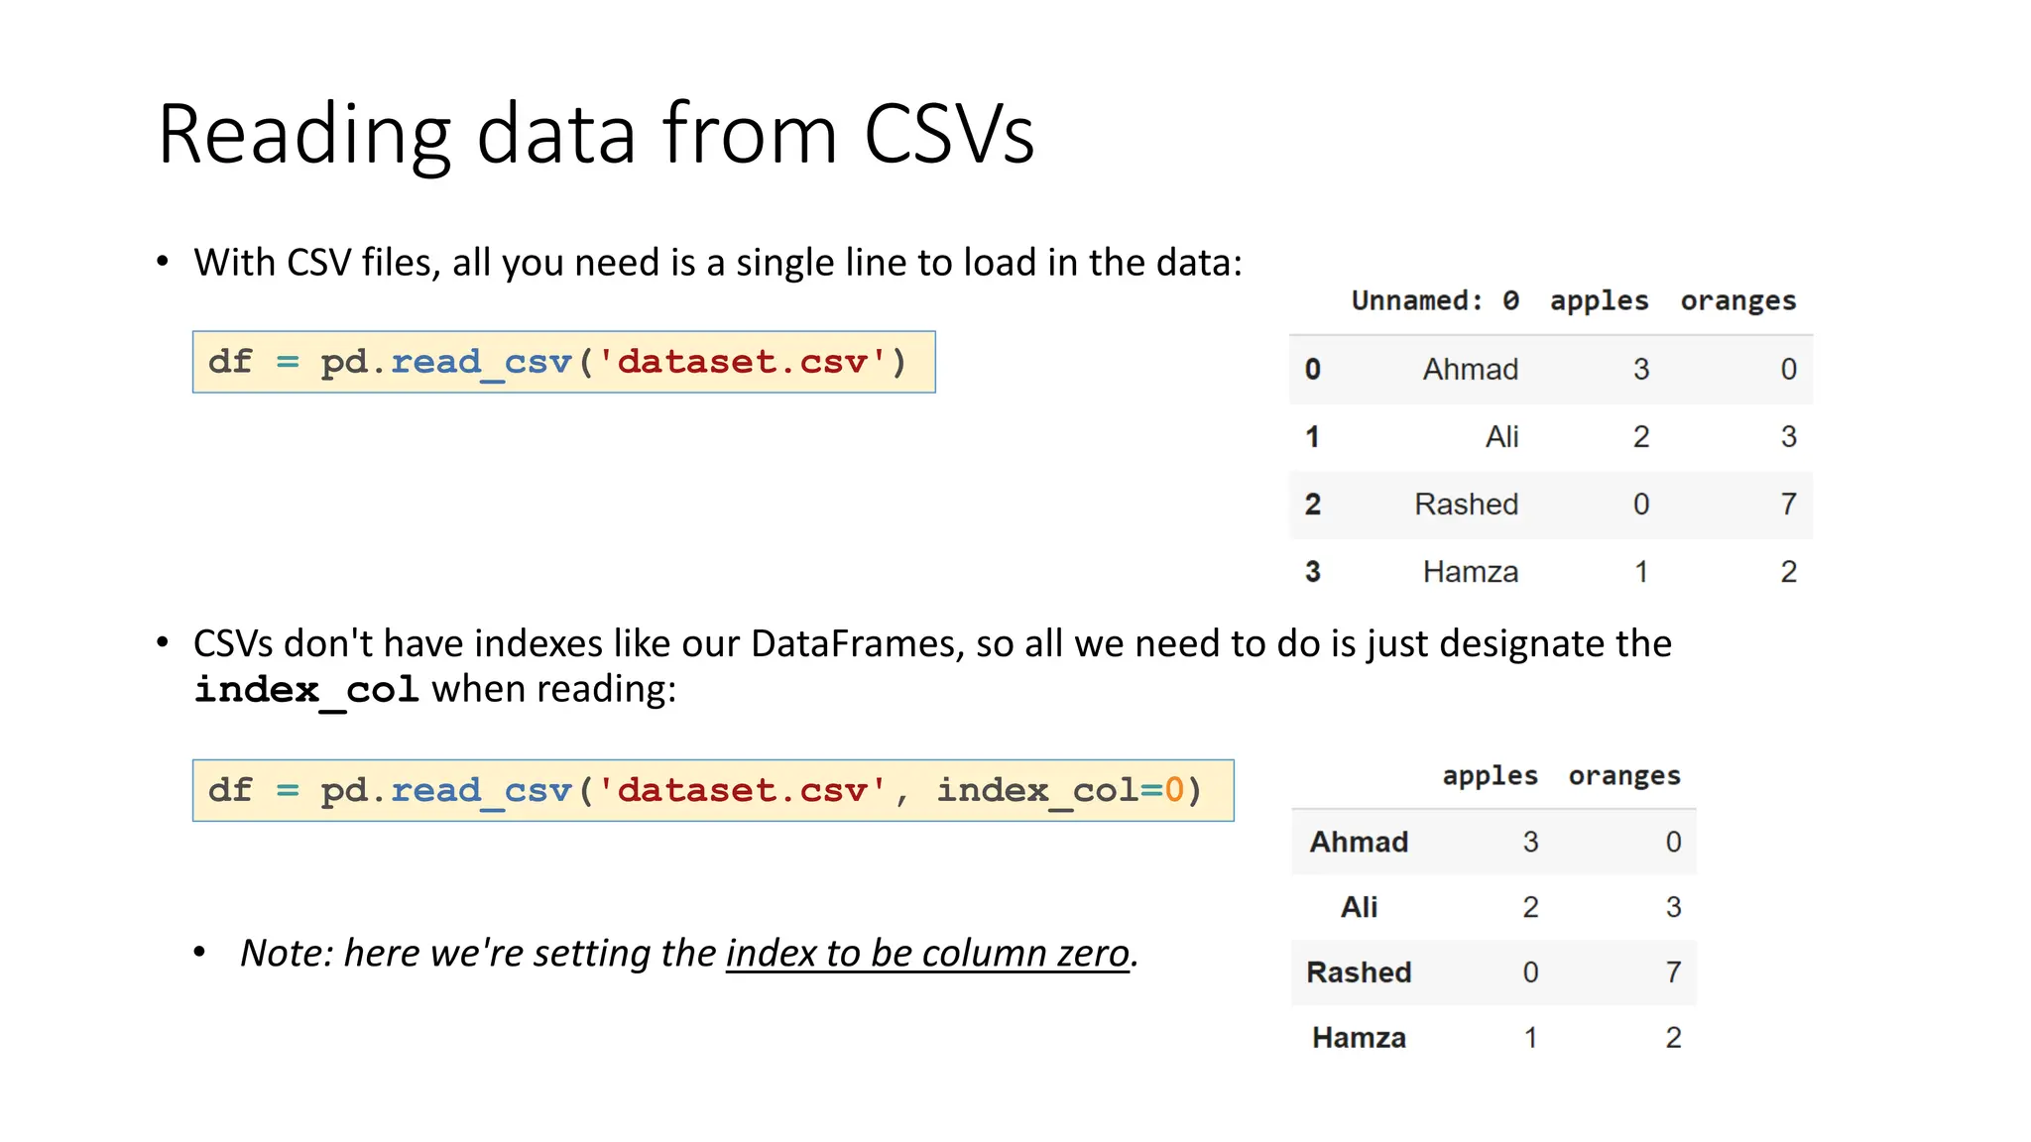Click the bullet text starting "With CSV files"
This screenshot has width=2031, height=1142.
pyautogui.click(x=717, y=263)
